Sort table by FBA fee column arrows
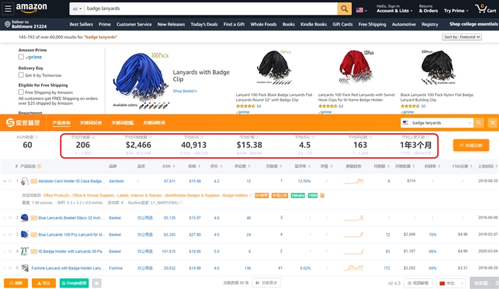This screenshot has width=499, height=289. pyautogui.click(x=470, y=166)
